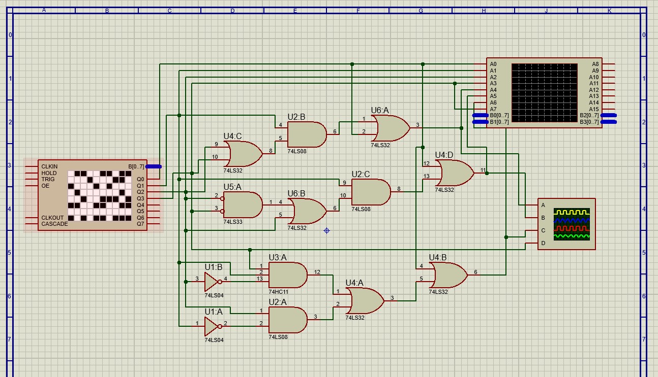Click the 74HC11 part label under U3:A
Viewport: 658px width, 377px height.
pos(278,292)
